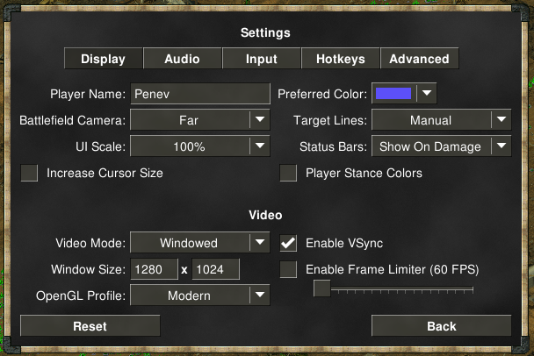Open the Target Lines dropdown

point(442,119)
